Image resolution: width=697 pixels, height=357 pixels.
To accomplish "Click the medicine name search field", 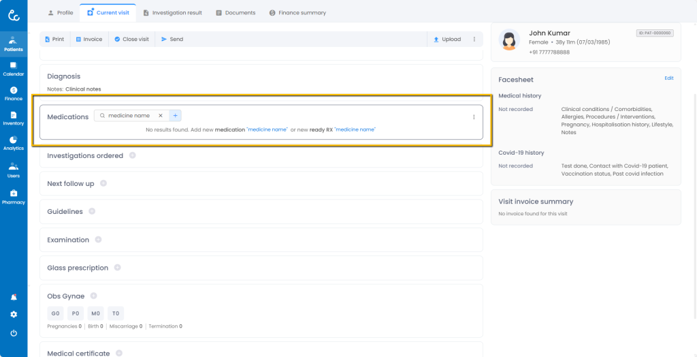I will (x=131, y=116).
